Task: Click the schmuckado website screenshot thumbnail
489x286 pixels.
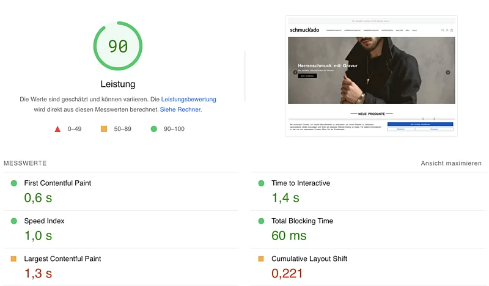Action: click(x=372, y=76)
